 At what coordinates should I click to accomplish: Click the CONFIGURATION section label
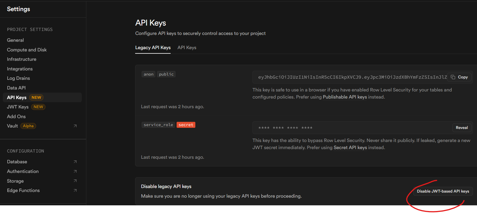[26, 151]
